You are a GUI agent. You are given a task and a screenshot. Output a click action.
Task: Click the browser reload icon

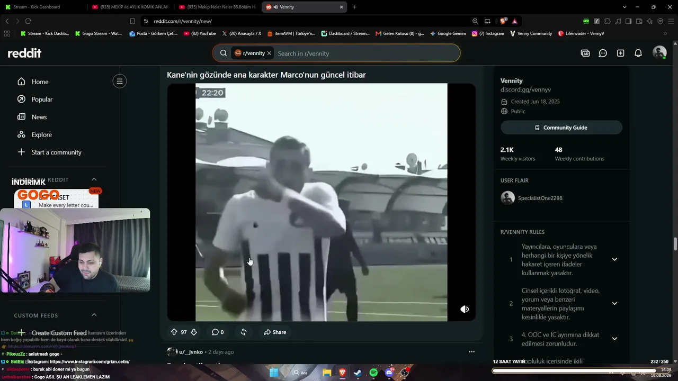pos(28,21)
